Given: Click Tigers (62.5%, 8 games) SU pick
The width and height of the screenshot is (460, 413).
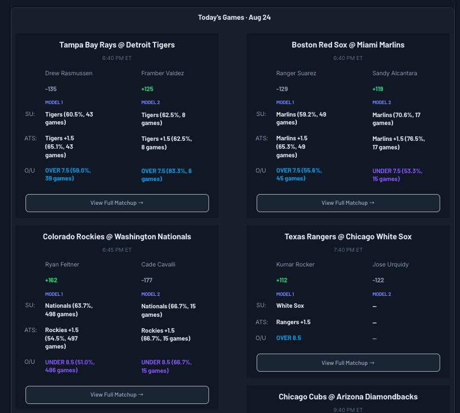Looking at the screenshot, I should (163, 119).
